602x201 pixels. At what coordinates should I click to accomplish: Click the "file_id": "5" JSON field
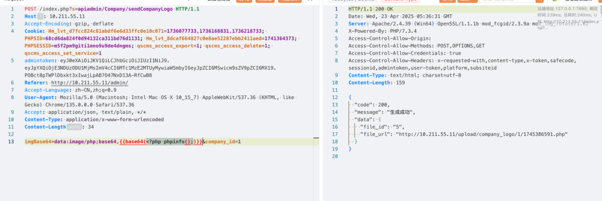pyautogui.click(x=382, y=127)
